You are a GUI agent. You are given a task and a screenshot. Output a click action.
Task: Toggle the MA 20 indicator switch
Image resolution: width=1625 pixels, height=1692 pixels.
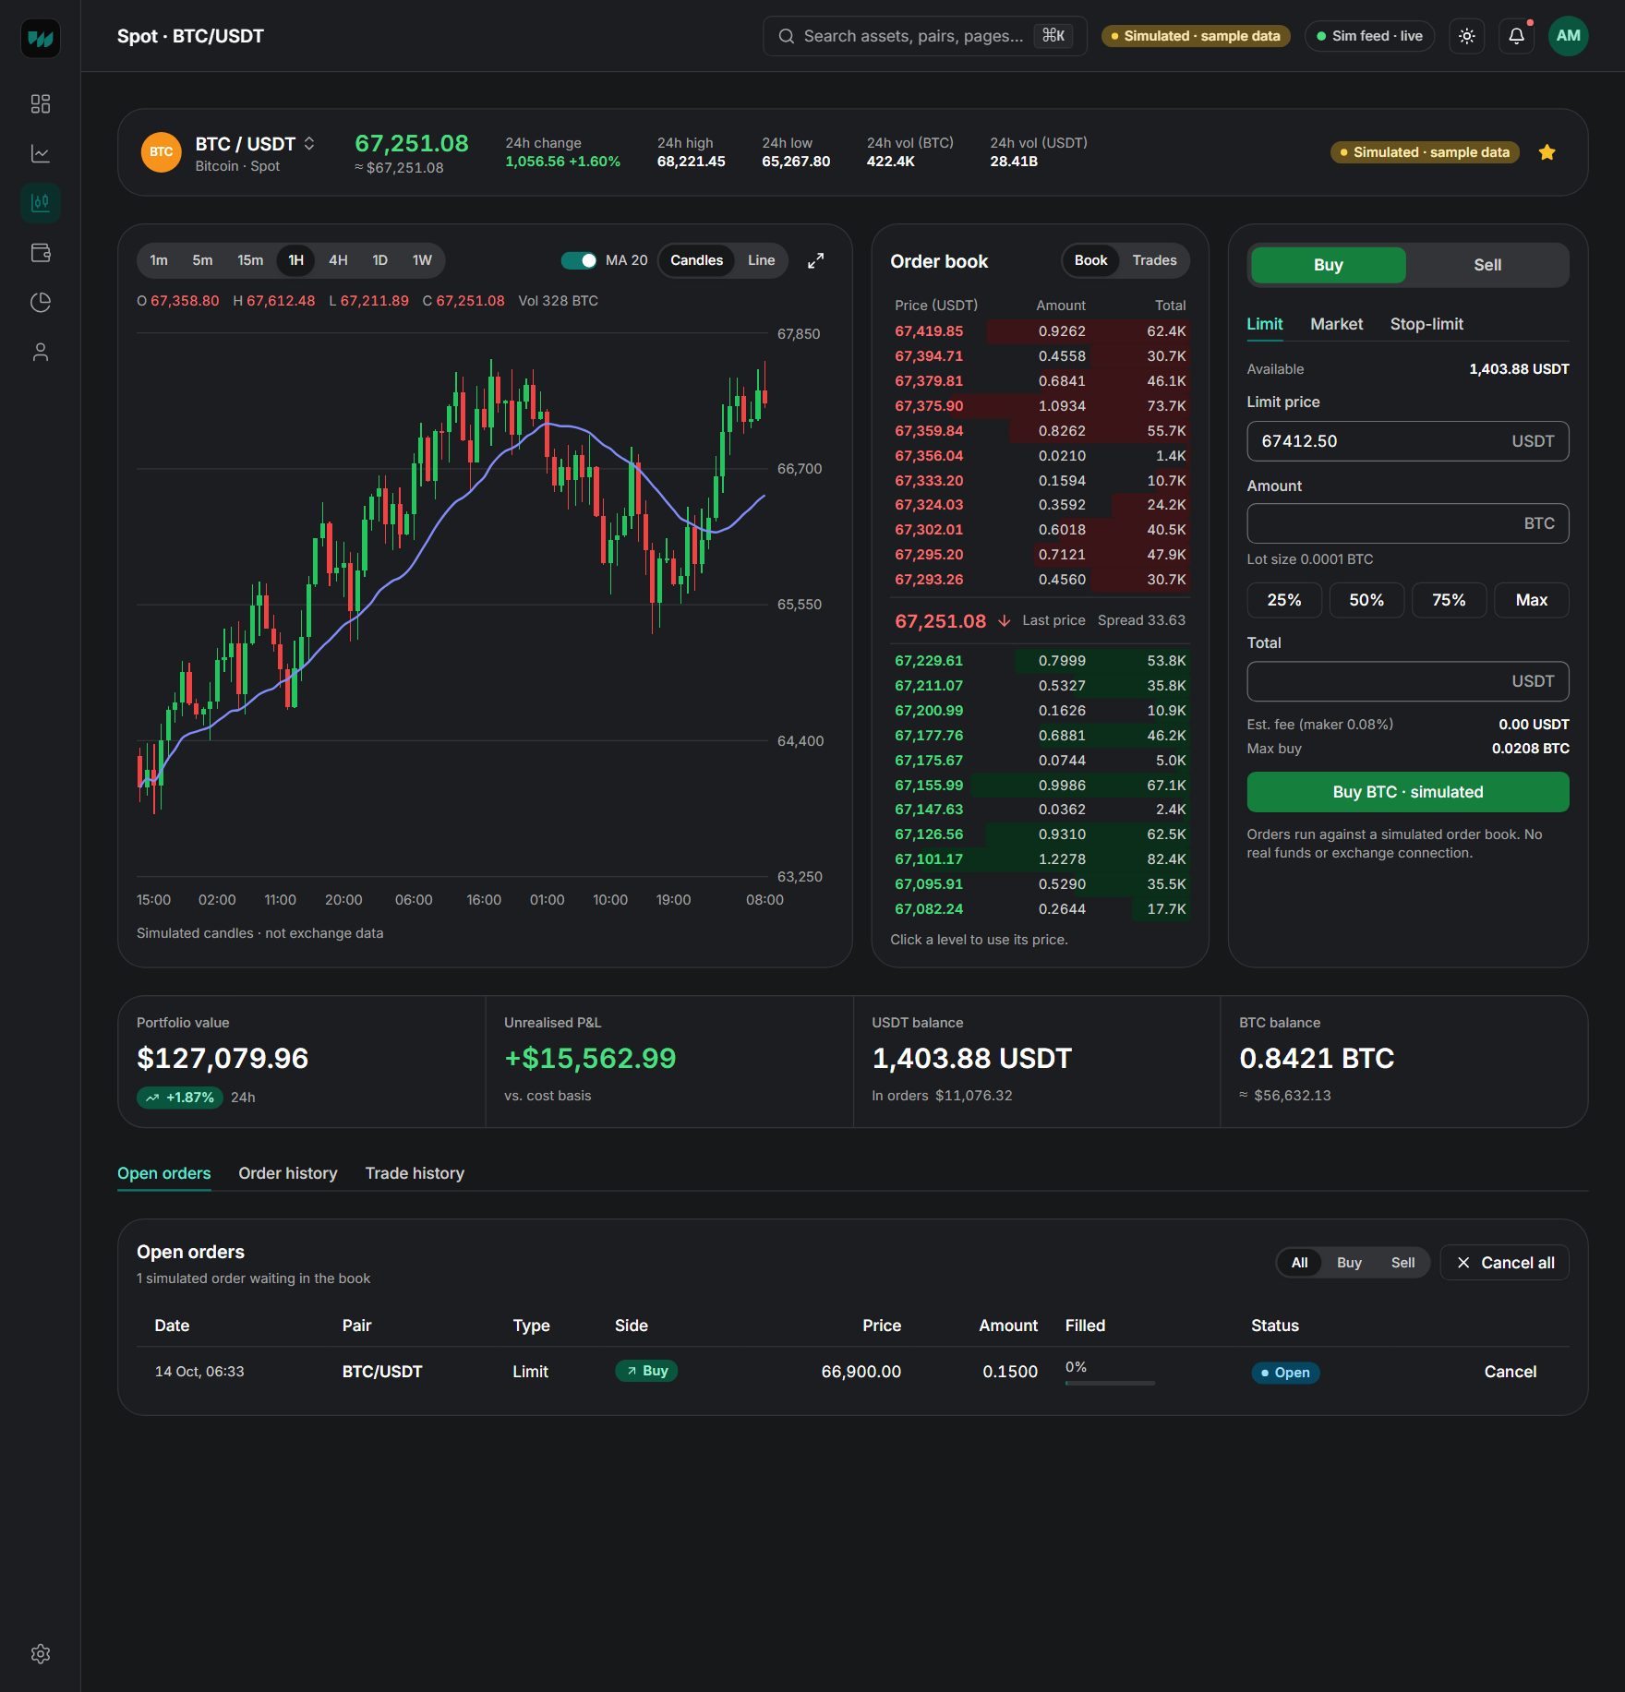pos(579,260)
